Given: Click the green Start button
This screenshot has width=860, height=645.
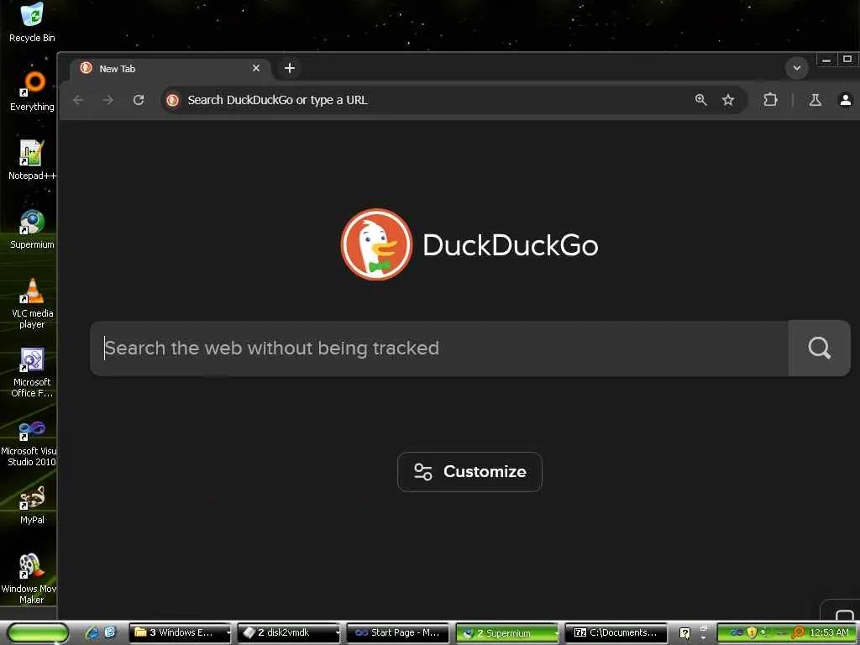Looking at the screenshot, I should tap(37, 632).
